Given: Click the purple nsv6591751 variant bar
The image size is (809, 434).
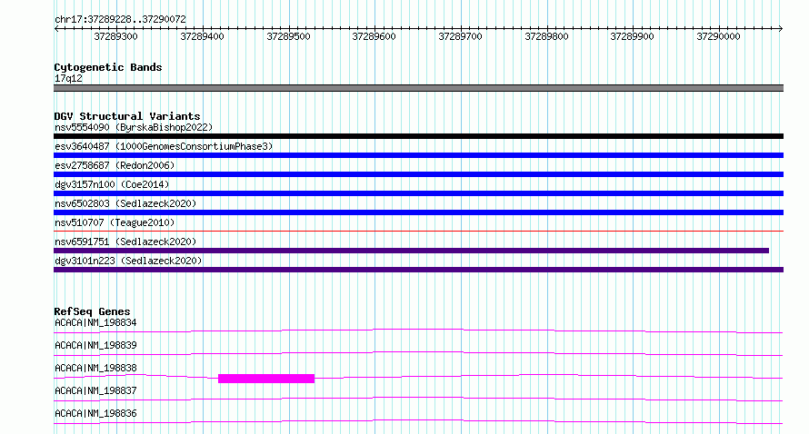Looking at the screenshot, I should point(411,251).
